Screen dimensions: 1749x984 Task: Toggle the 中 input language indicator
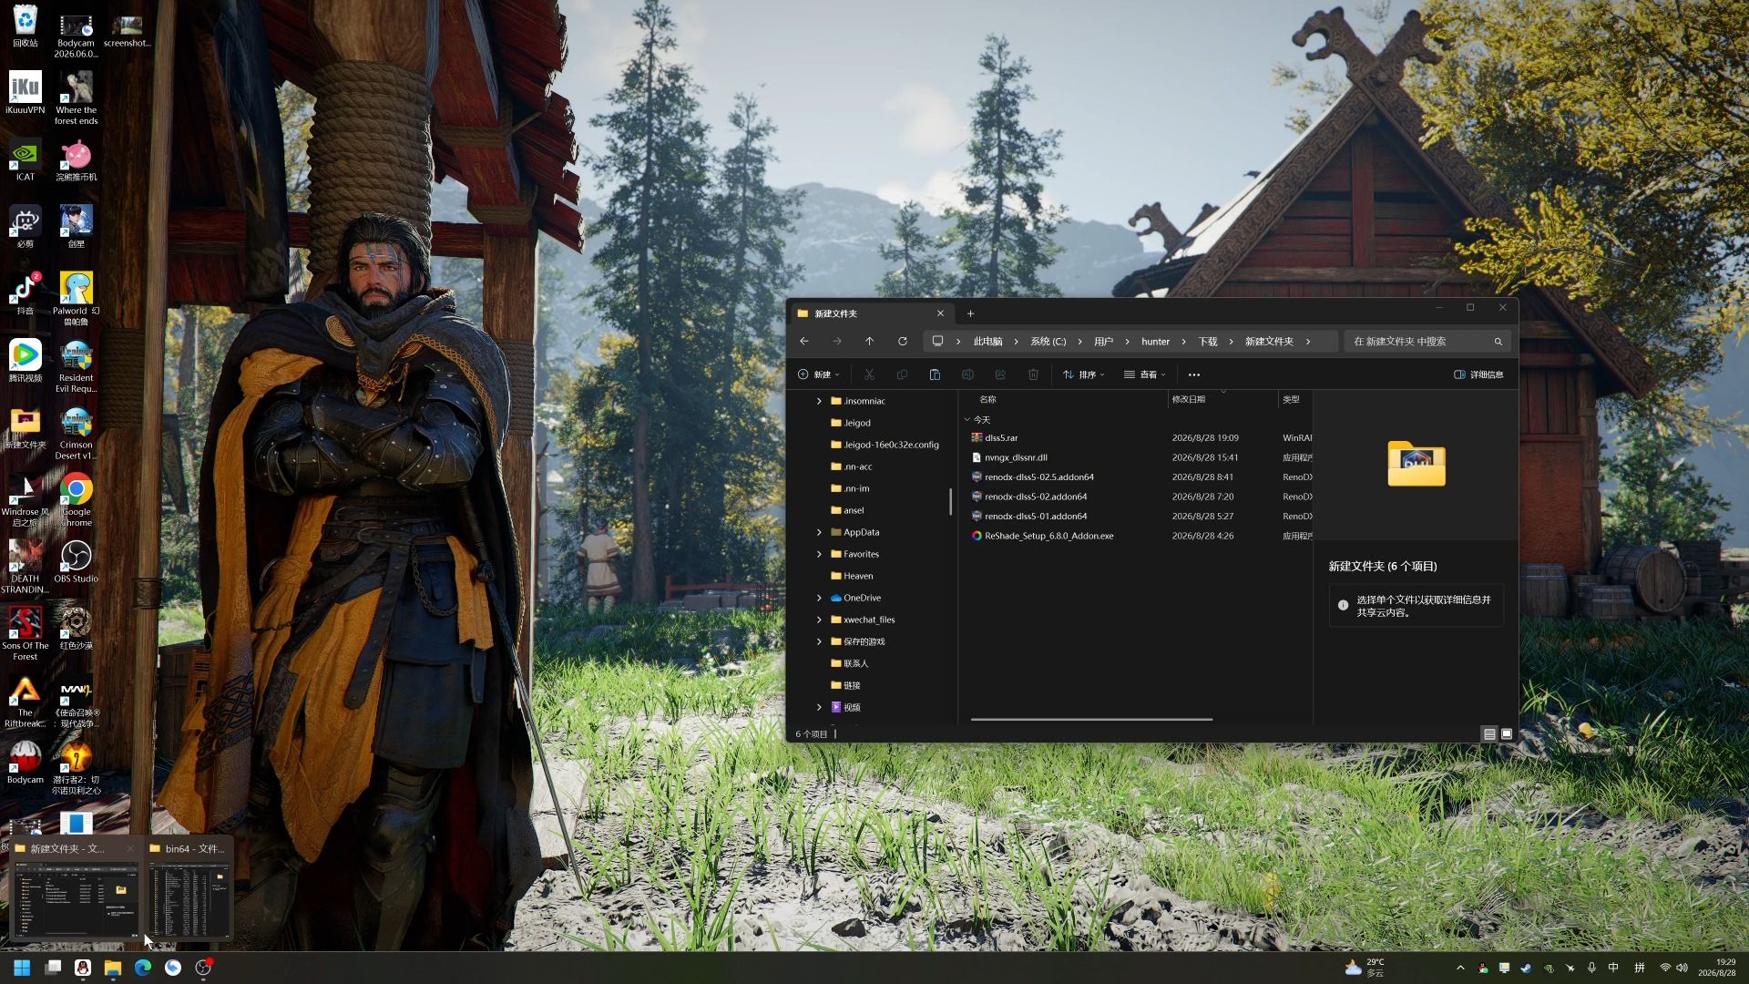(1613, 969)
